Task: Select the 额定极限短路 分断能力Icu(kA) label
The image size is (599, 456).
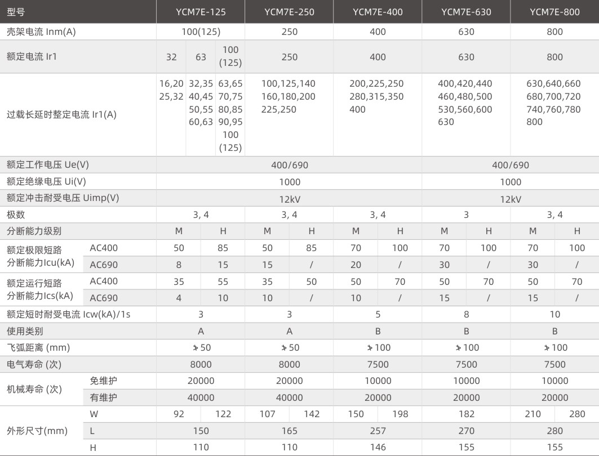Action: click(41, 256)
